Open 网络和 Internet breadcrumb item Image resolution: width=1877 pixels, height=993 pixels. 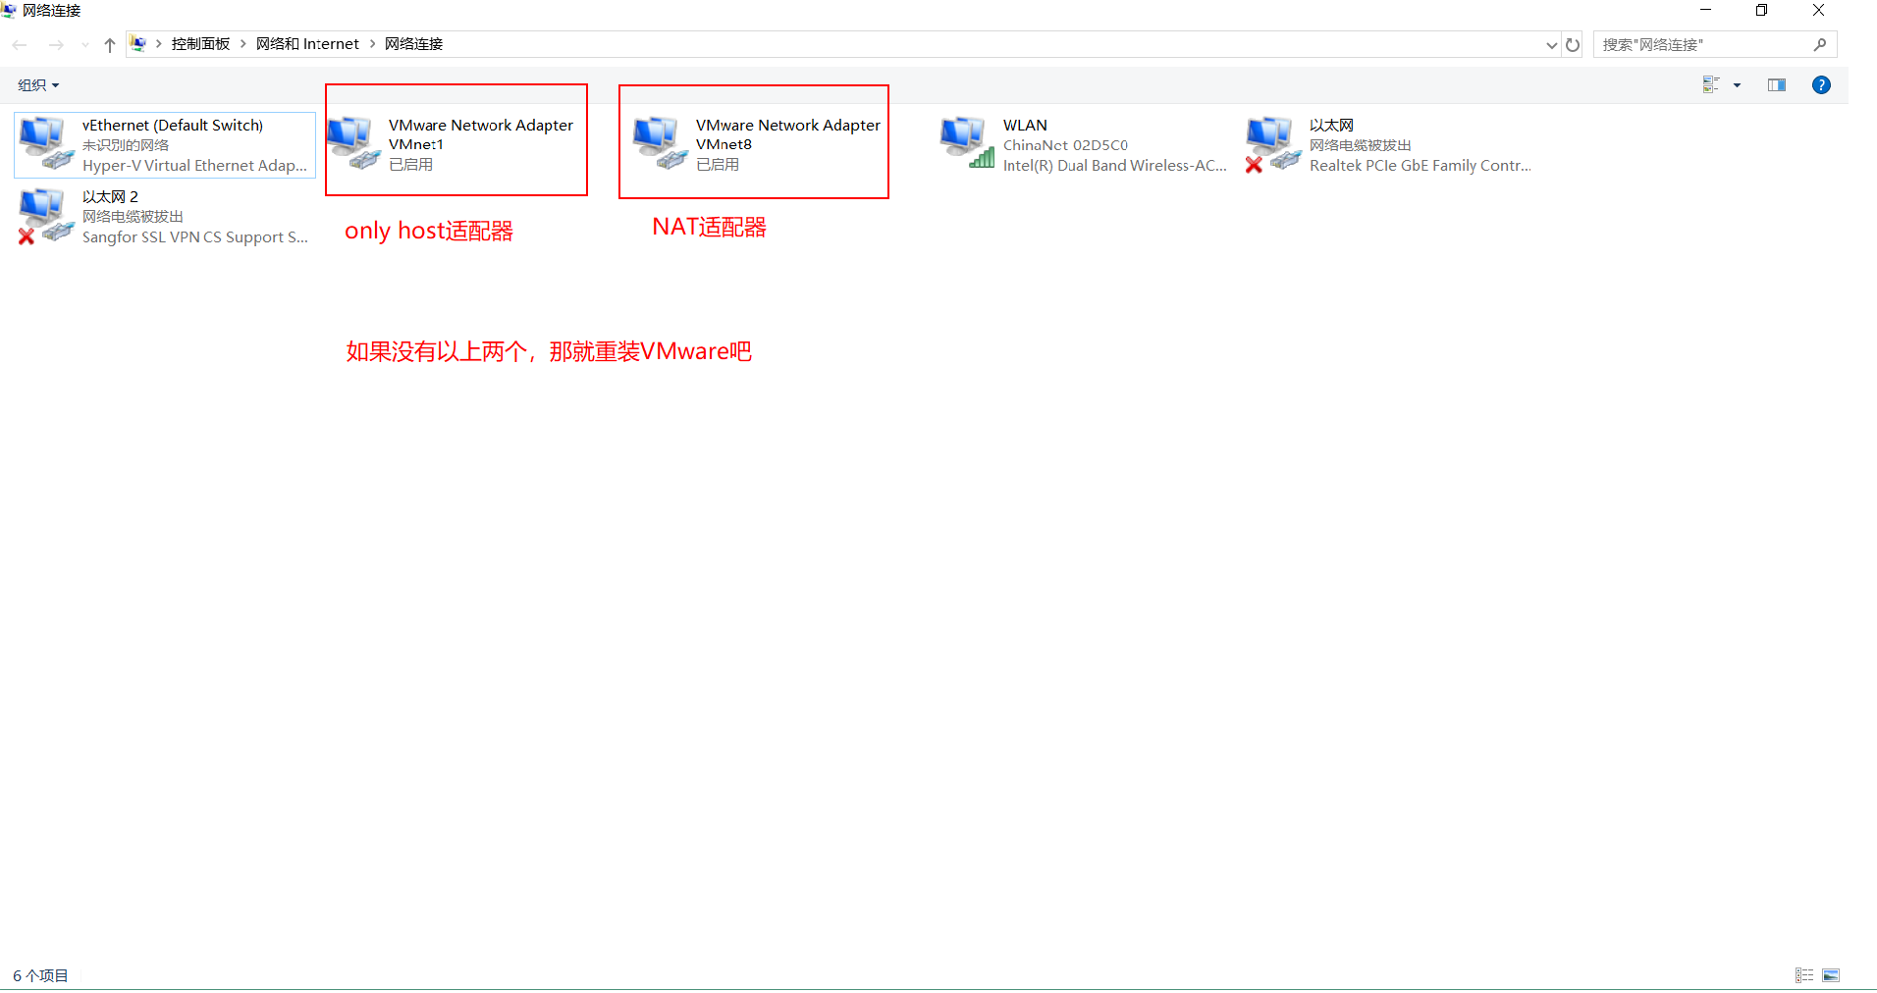tap(307, 43)
